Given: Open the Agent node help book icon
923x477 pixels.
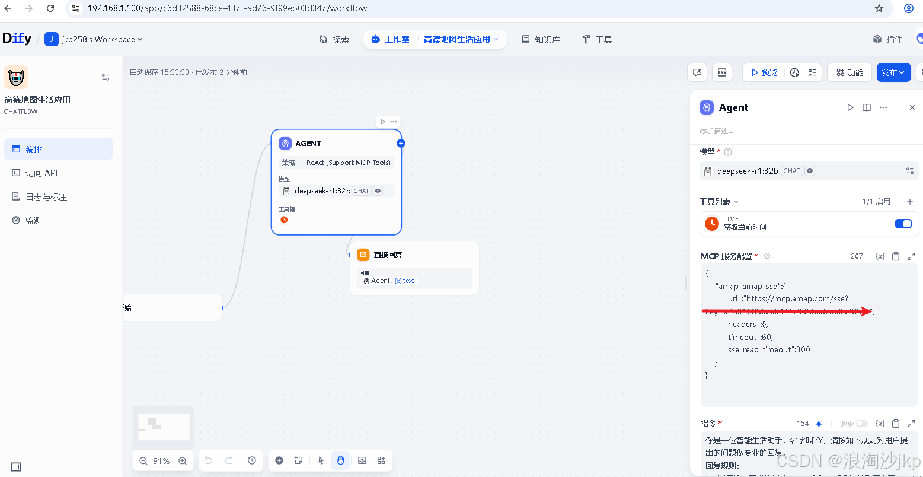Looking at the screenshot, I should [867, 107].
